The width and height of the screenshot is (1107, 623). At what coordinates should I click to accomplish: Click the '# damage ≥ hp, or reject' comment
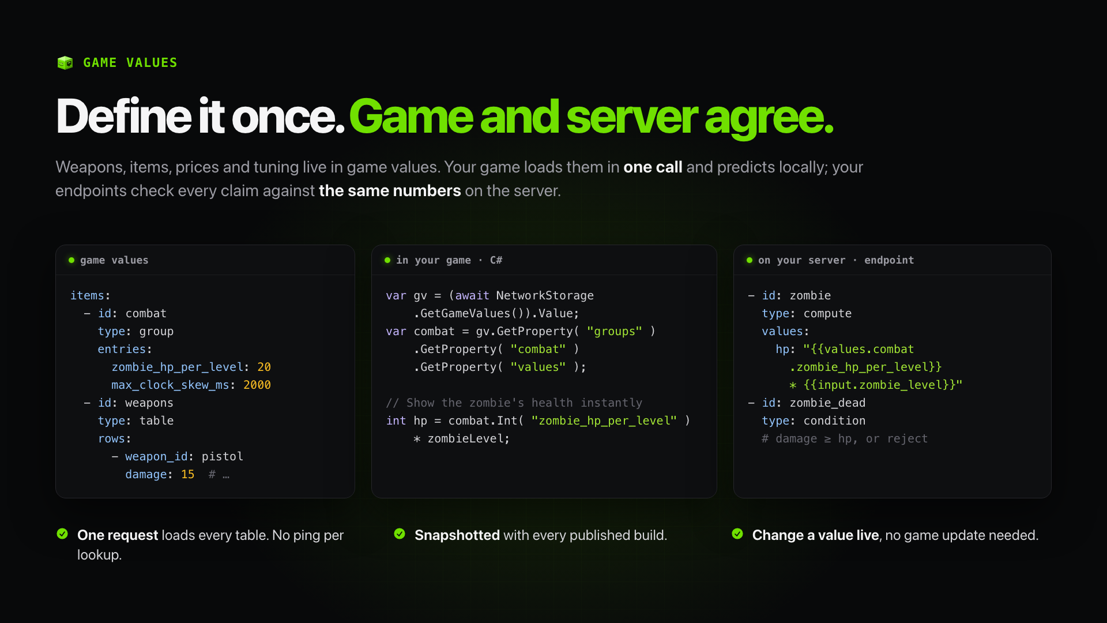[845, 438]
